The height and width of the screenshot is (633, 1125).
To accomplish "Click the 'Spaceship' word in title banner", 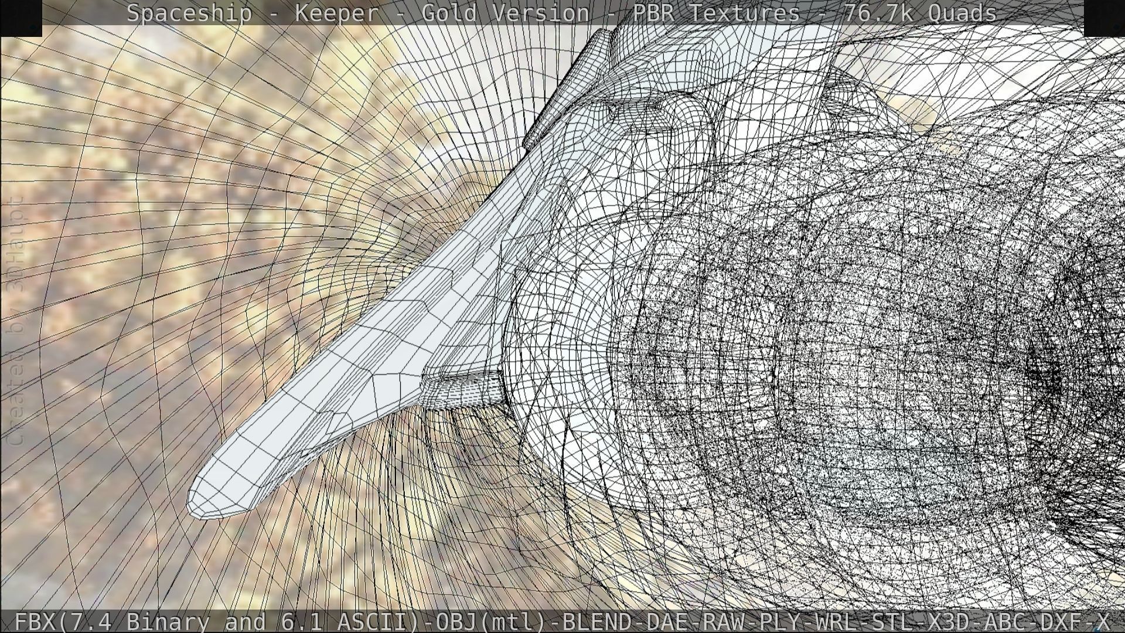I will coord(189,13).
